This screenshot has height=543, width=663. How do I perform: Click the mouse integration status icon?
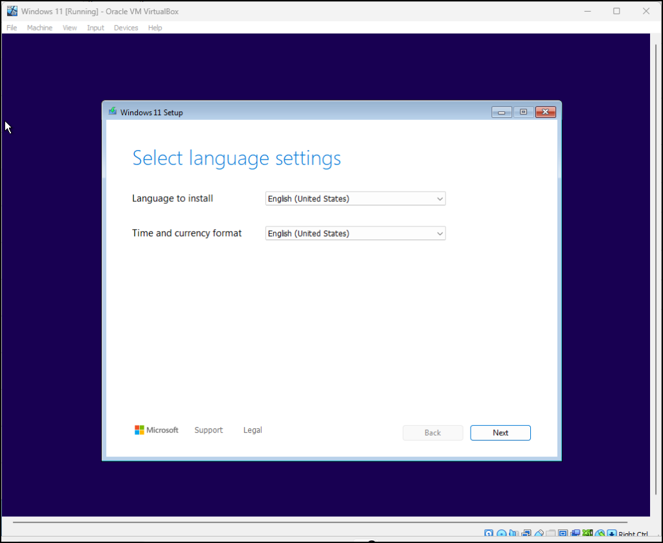point(600,533)
